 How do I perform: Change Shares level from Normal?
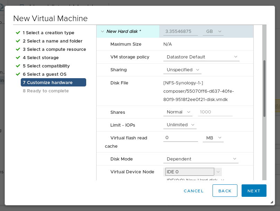pyautogui.click(x=178, y=112)
